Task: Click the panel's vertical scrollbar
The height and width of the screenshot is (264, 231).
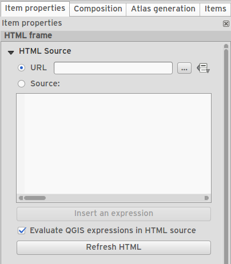Action: coord(226,156)
